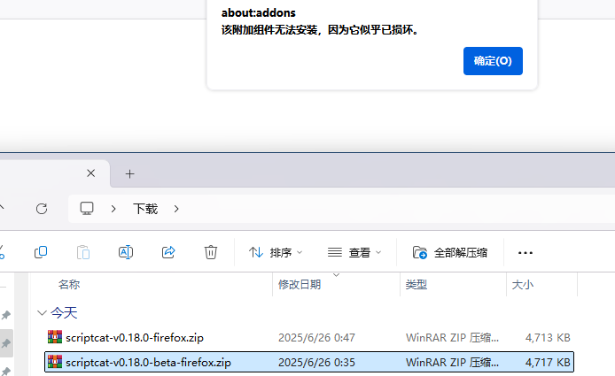Close the current File Explorer tab
Image resolution: width=615 pixels, height=376 pixels.
pyautogui.click(x=90, y=173)
